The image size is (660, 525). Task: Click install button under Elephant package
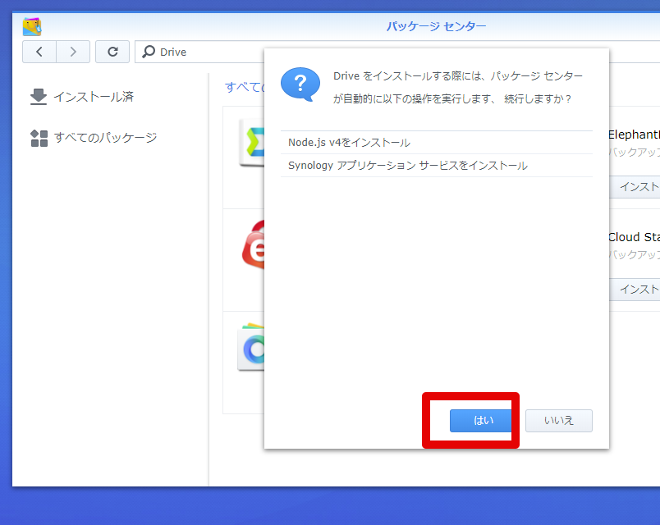tap(635, 186)
